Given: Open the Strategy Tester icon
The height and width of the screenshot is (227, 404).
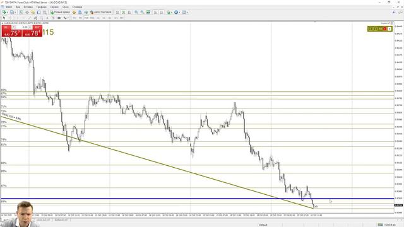Looking at the screenshot, I should click(45, 12).
